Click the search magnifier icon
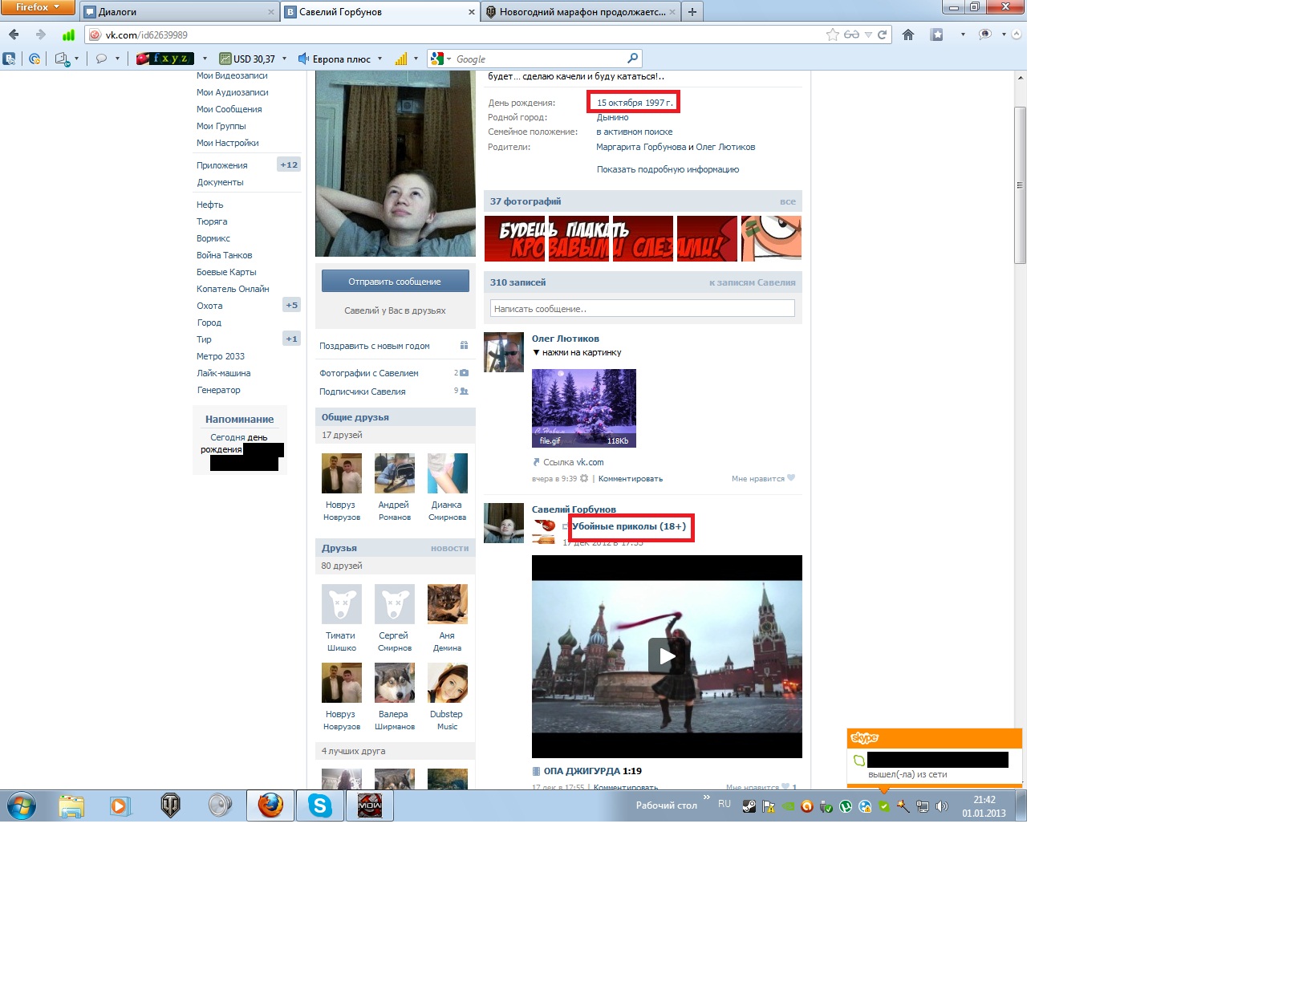Screen dimensions: 1315x986 coord(632,59)
